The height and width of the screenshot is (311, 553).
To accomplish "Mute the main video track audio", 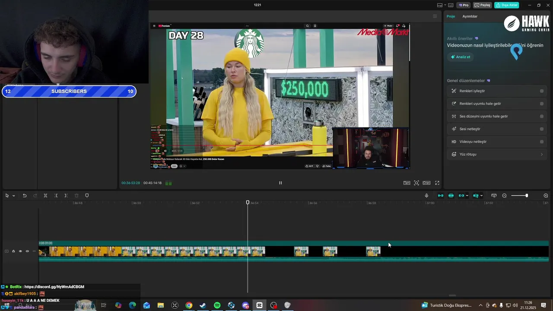I will pos(27,251).
